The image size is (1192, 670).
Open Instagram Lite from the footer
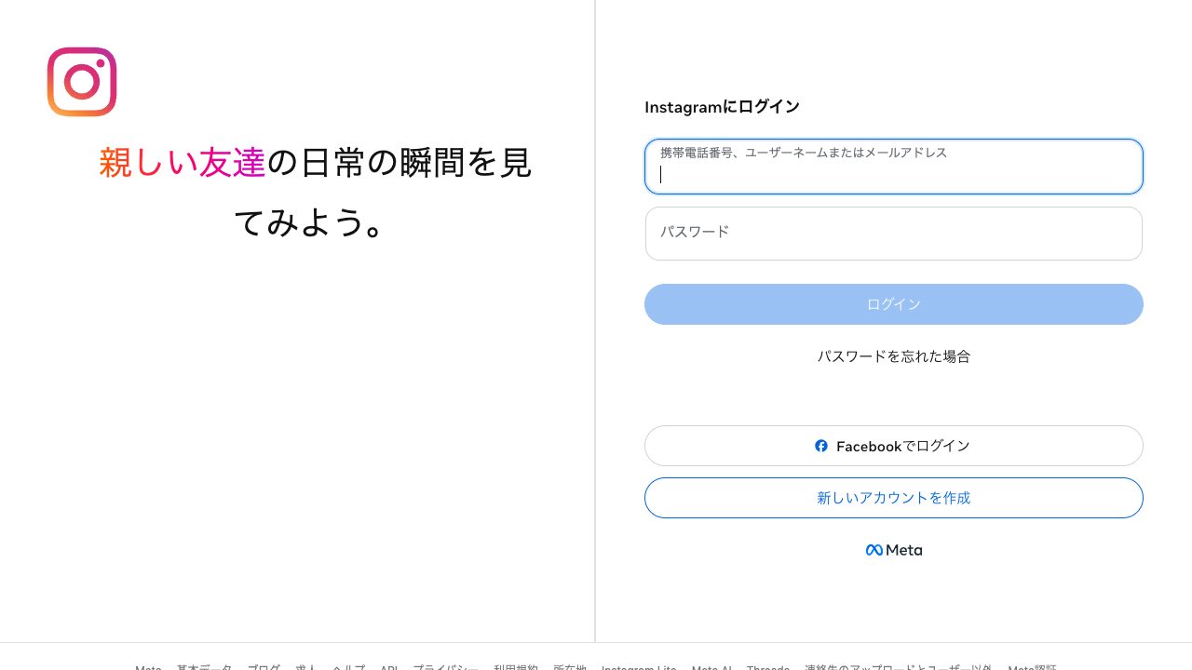tap(639, 668)
